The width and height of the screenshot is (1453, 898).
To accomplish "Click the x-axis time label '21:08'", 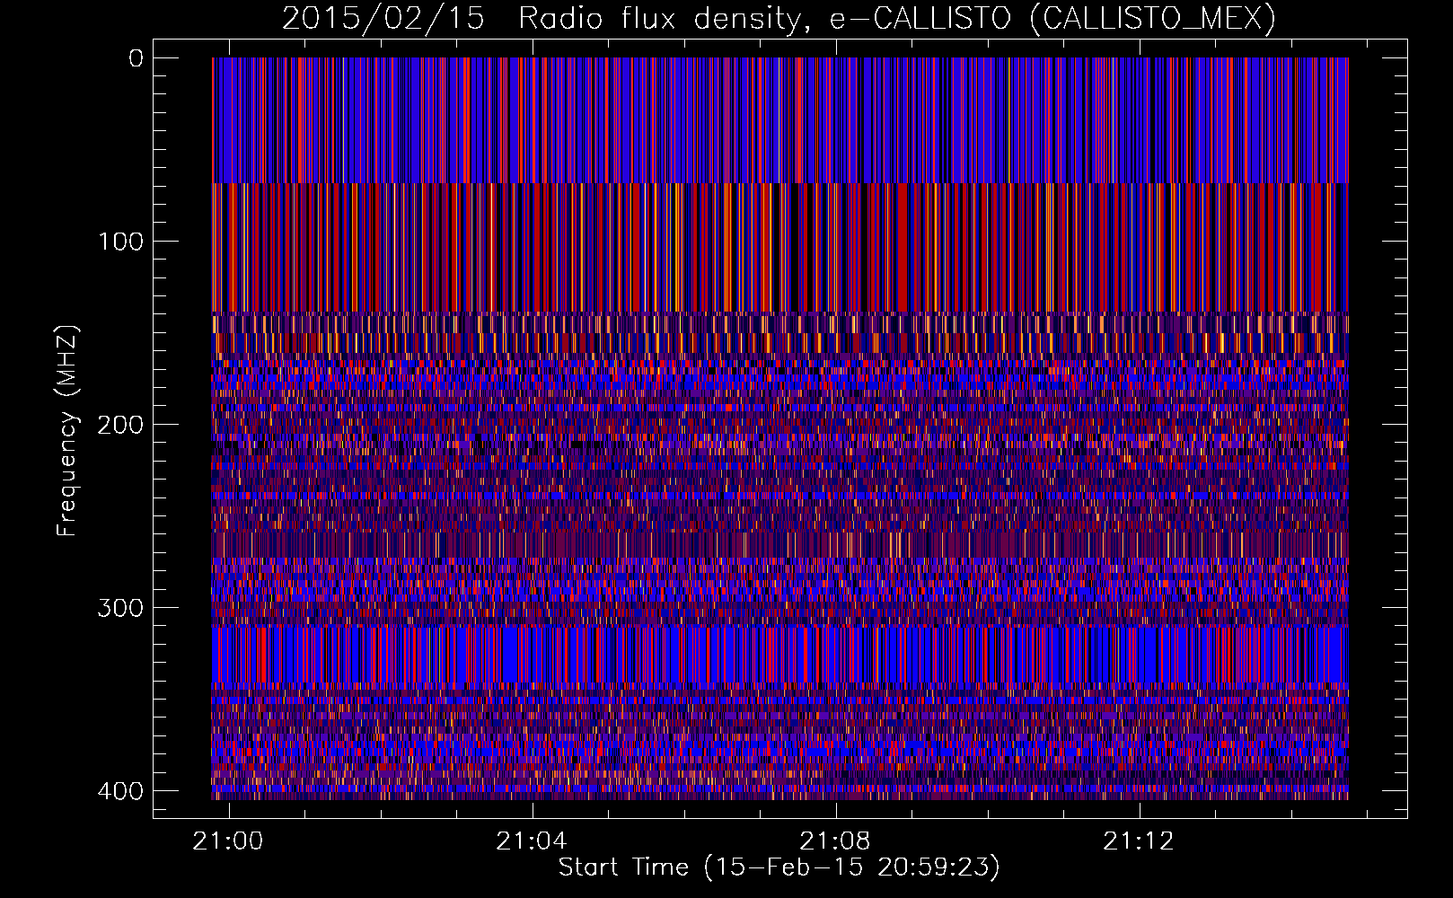I will tap(835, 841).
